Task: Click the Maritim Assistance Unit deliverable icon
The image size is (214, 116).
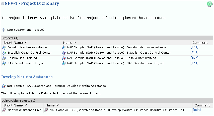Action: pyautogui.click(x=4, y=110)
